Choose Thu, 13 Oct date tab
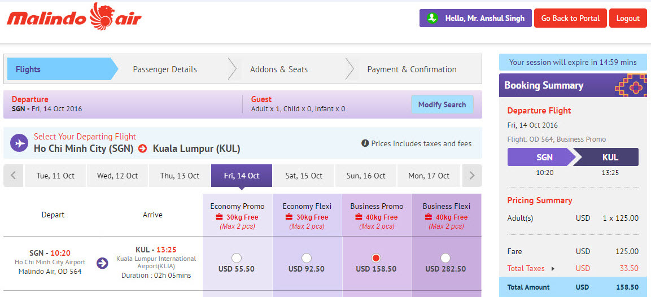651x297 pixels. 180,175
